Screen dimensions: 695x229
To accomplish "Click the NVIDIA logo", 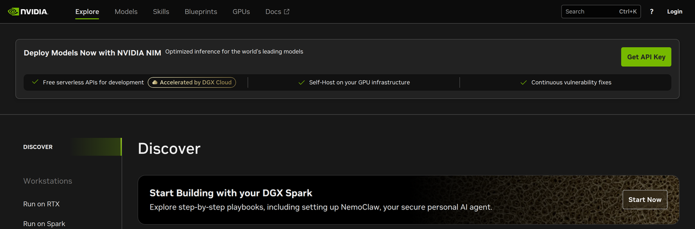I will coord(28,11).
